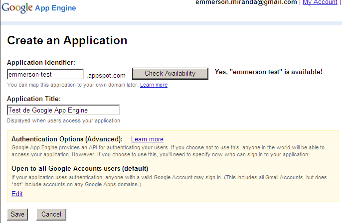
Task: Click the emmerson.miranda@gmail.com account text
Action: coord(246,2)
